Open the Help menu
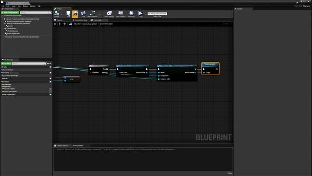This screenshot has width=312, height=176. [x=39, y=6]
